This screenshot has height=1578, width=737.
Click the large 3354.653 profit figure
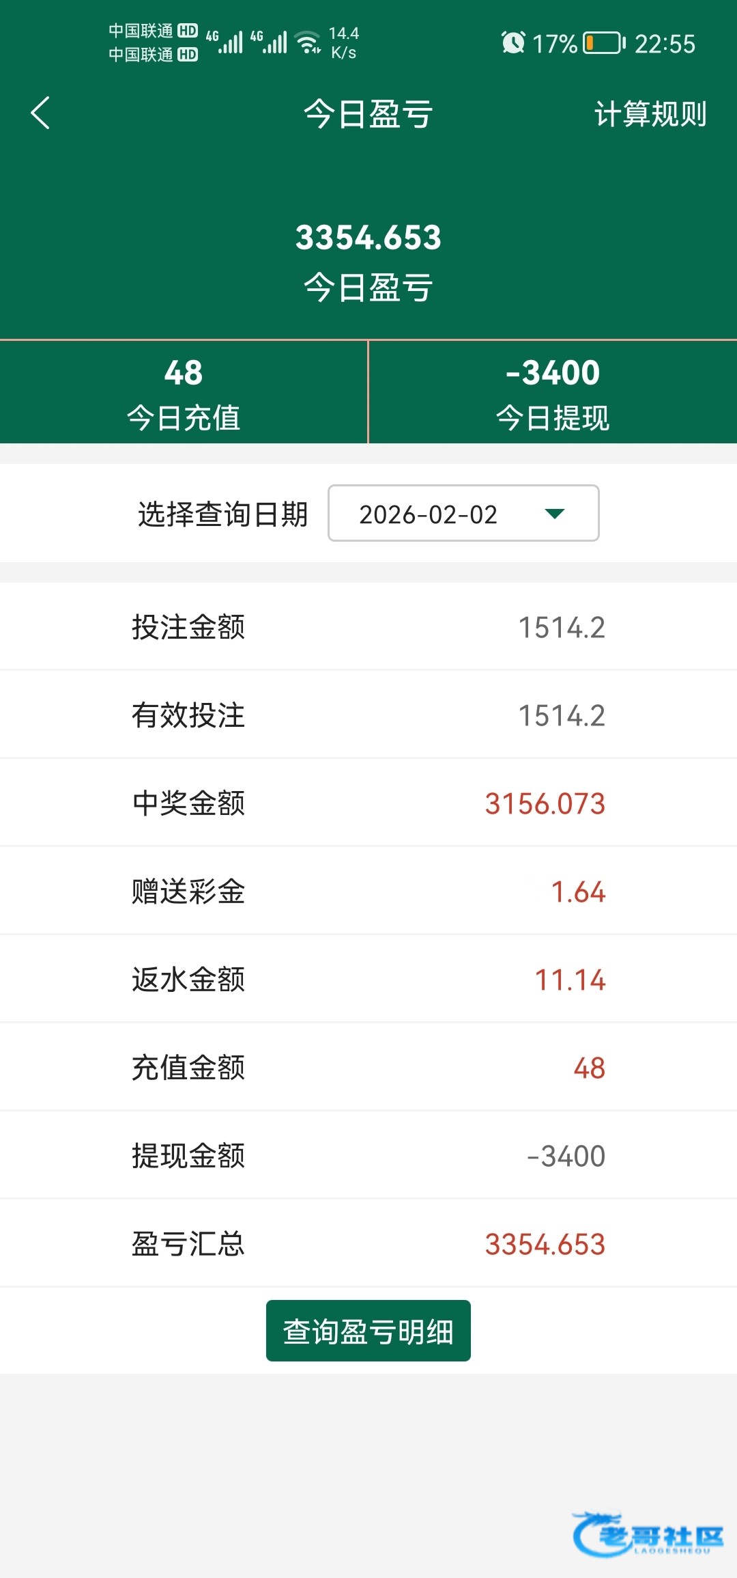(x=369, y=238)
